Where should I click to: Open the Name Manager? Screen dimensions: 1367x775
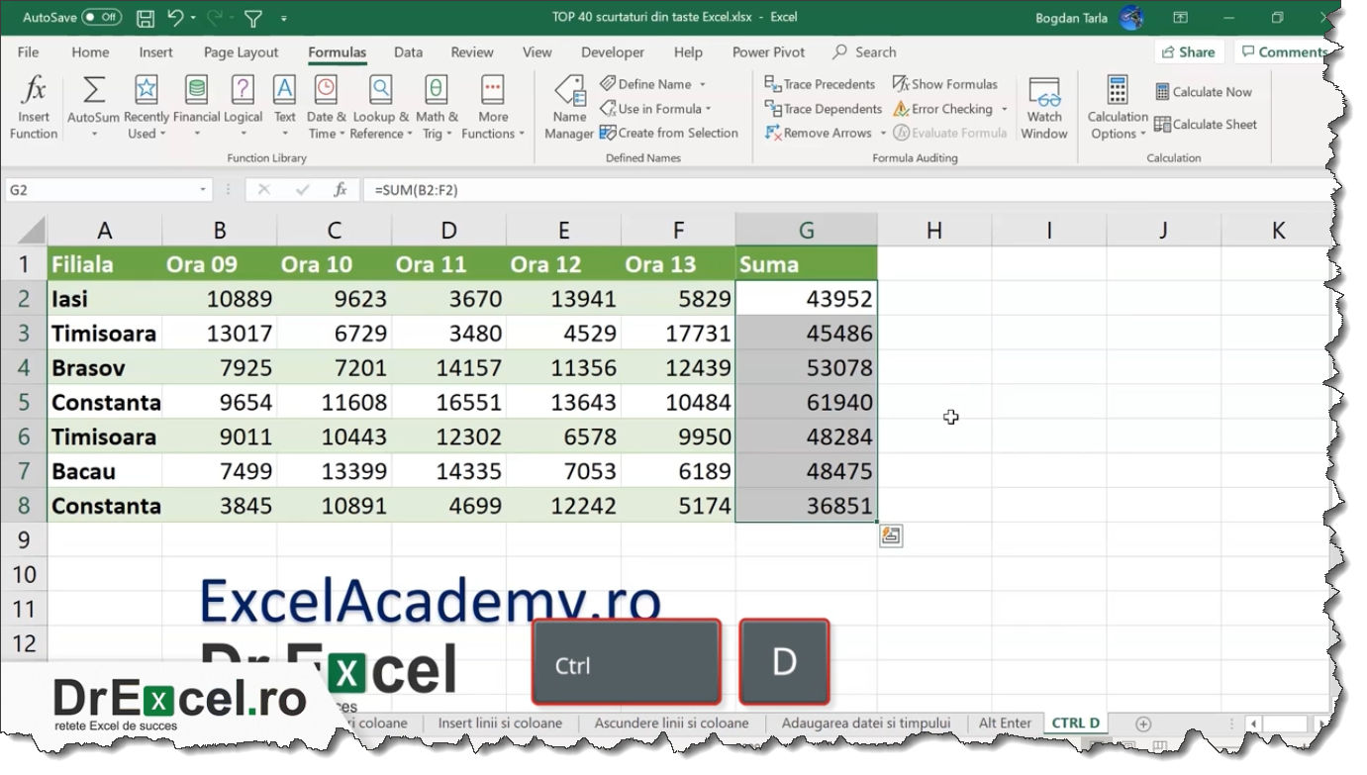click(569, 107)
